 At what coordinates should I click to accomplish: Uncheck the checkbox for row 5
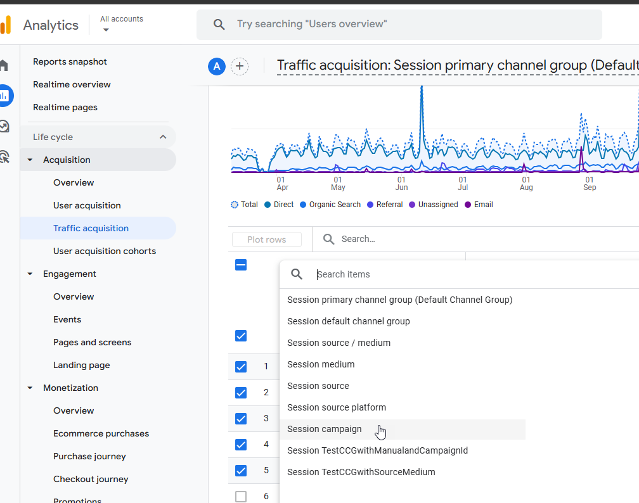(241, 471)
